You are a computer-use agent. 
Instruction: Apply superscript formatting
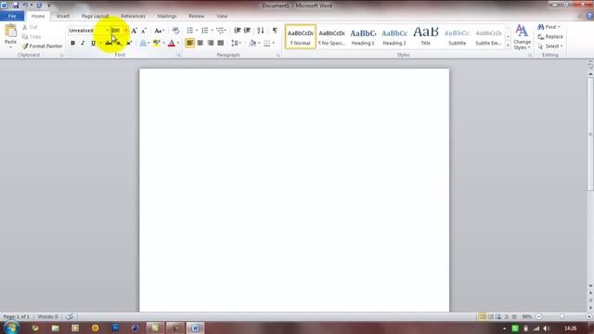pos(129,44)
